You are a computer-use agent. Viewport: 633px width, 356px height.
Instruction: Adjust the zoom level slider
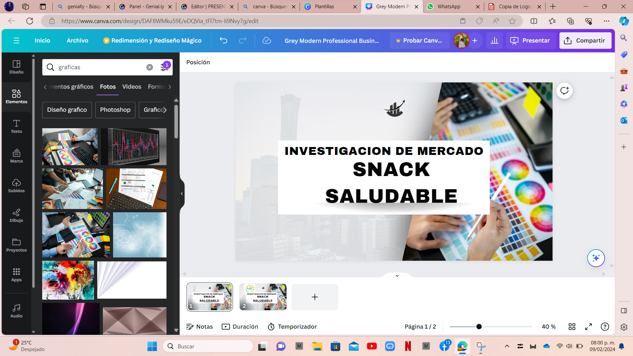pos(479,327)
